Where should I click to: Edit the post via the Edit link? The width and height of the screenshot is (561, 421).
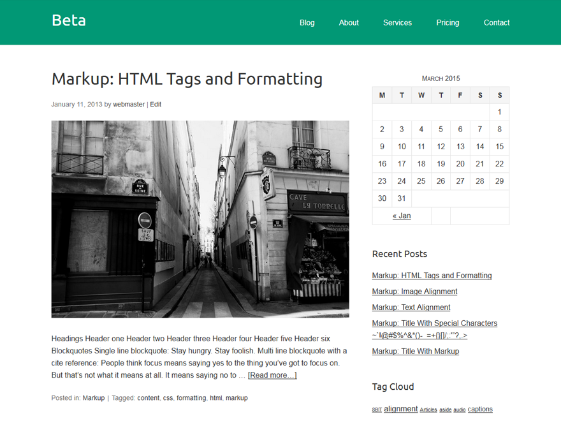[x=156, y=104]
